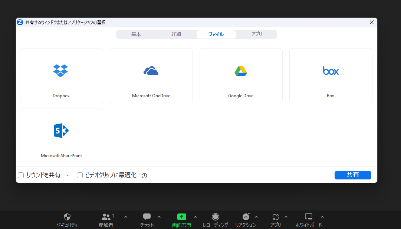Select Microsoft SharePoint option
Viewport: 401px width, 229px height.
coord(61,135)
